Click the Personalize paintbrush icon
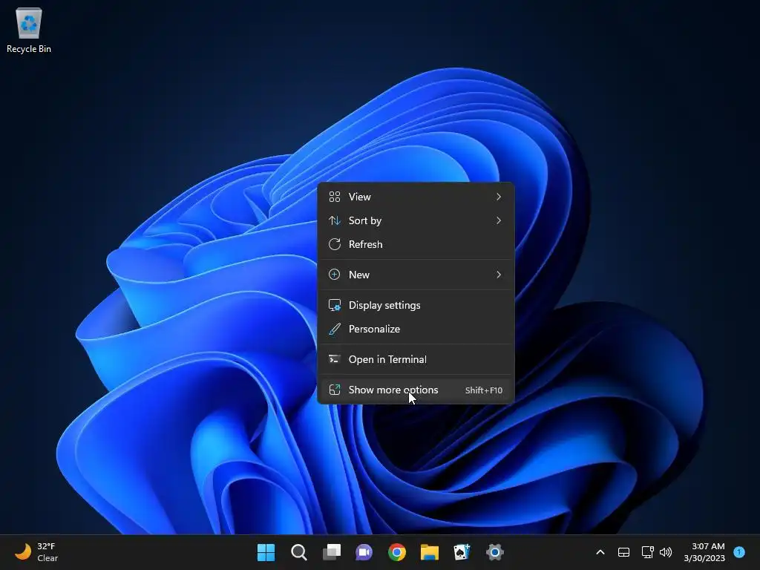 [x=335, y=329]
